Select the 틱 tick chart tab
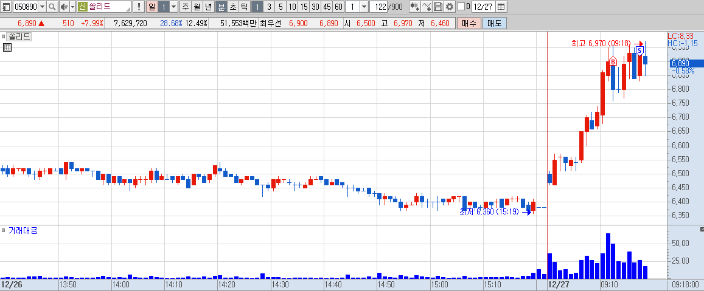 point(244,7)
